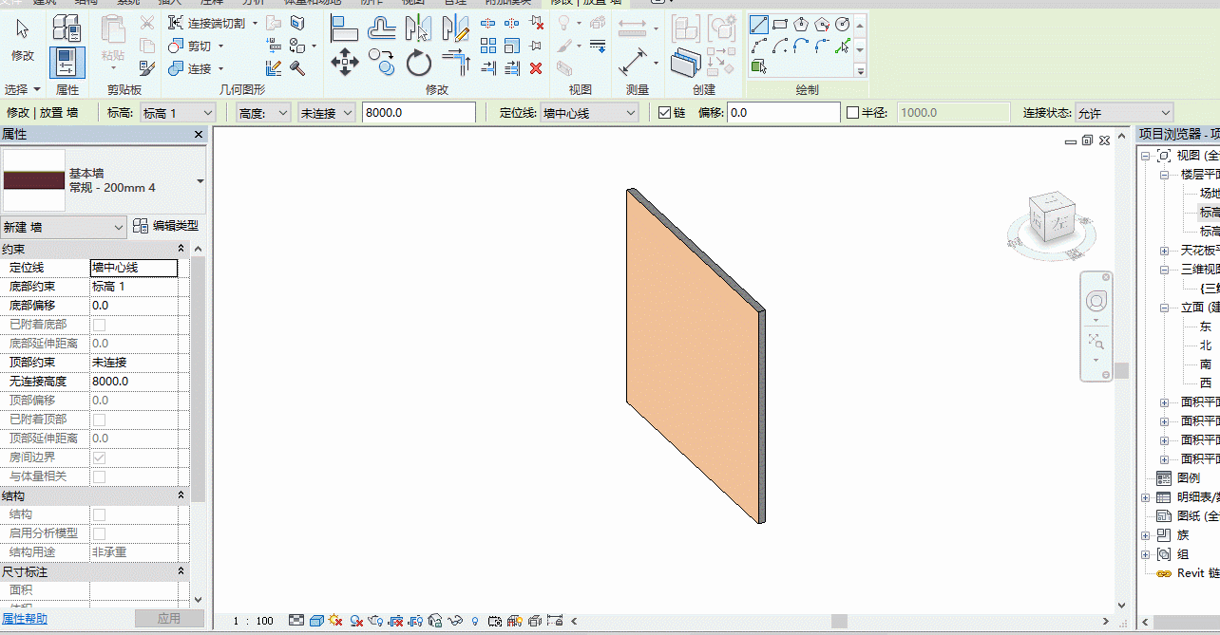Click the Trim/Extend to Corner icon
The image size is (1220, 635).
click(x=457, y=64)
